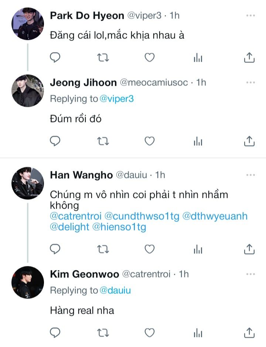Viewport: 266px width, 347px height.
Task: Open the @dauiu replying-to link
Action: 115,291
